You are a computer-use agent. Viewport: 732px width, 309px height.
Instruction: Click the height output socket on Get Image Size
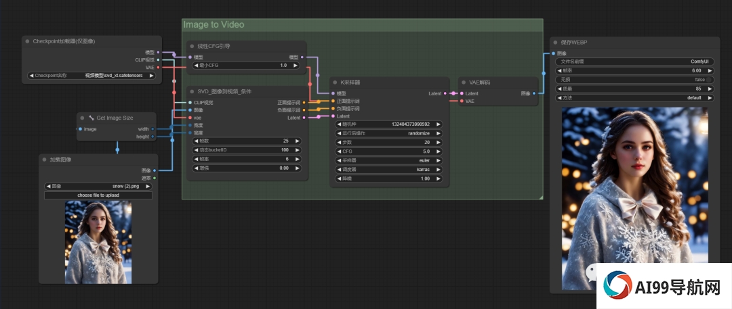tap(152, 137)
